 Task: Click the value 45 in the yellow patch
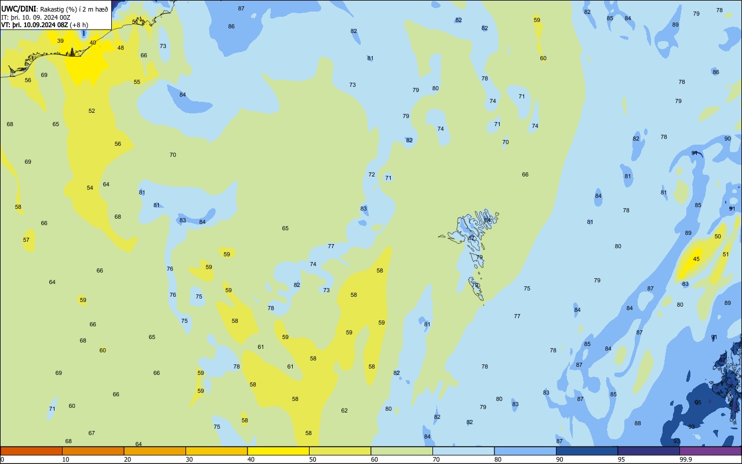coord(696,259)
